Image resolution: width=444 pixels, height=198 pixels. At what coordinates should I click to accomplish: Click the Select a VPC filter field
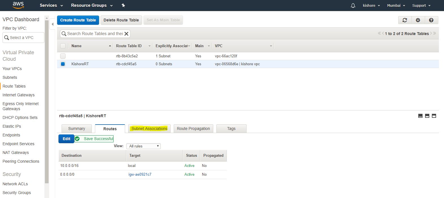pyautogui.click(x=23, y=38)
